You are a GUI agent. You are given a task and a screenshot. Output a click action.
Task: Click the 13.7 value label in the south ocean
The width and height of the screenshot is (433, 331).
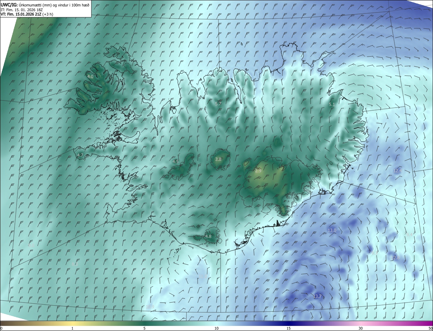[x=317, y=296]
